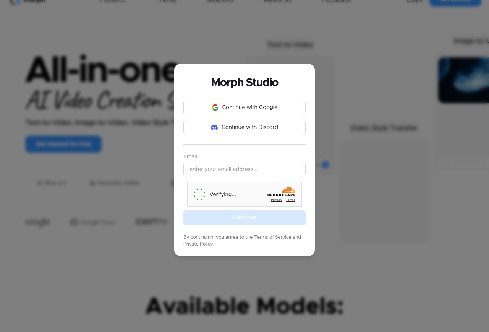Focus the email address input field
The height and width of the screenshot is (332, 489).
tap(244, 169)
